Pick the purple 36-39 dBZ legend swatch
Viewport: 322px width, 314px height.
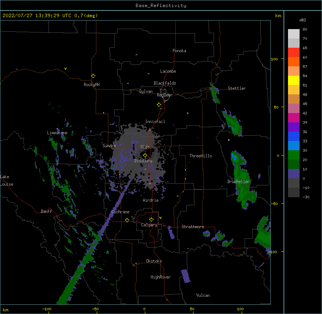pyautogui.click(x=294, y=127)
